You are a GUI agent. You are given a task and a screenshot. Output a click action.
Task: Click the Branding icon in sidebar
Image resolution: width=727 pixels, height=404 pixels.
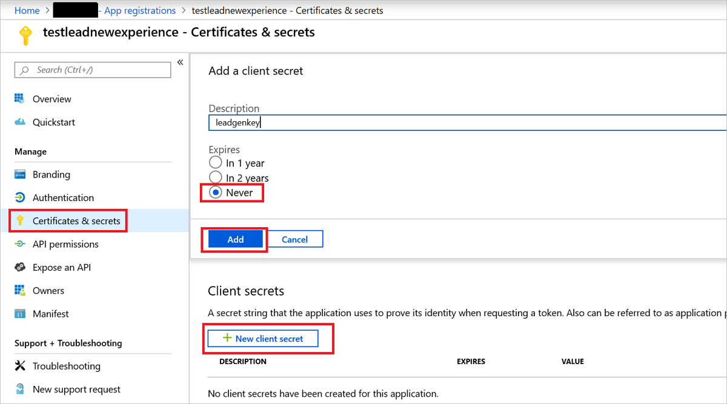(x=20, y=174)
